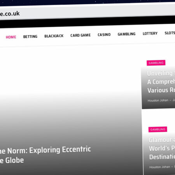Screen dimensions: 175x175
Task: Go to the BETTING section
Action: (x=30, y=37)
